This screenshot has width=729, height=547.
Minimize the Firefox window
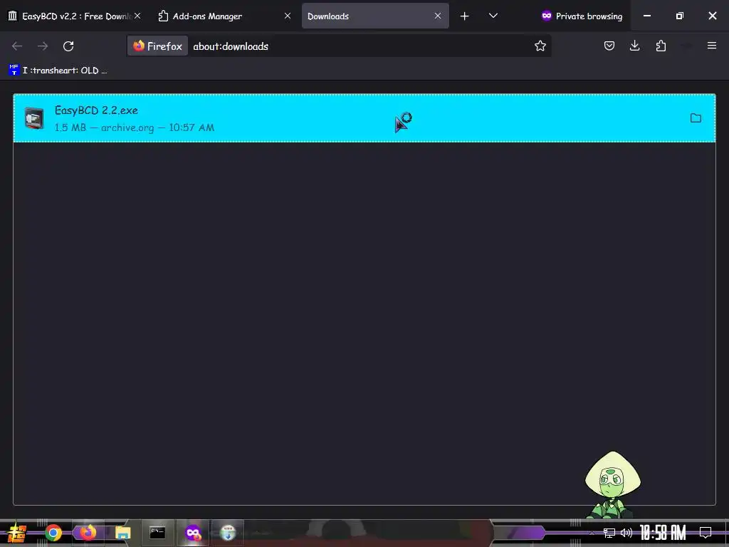point(646,16)
